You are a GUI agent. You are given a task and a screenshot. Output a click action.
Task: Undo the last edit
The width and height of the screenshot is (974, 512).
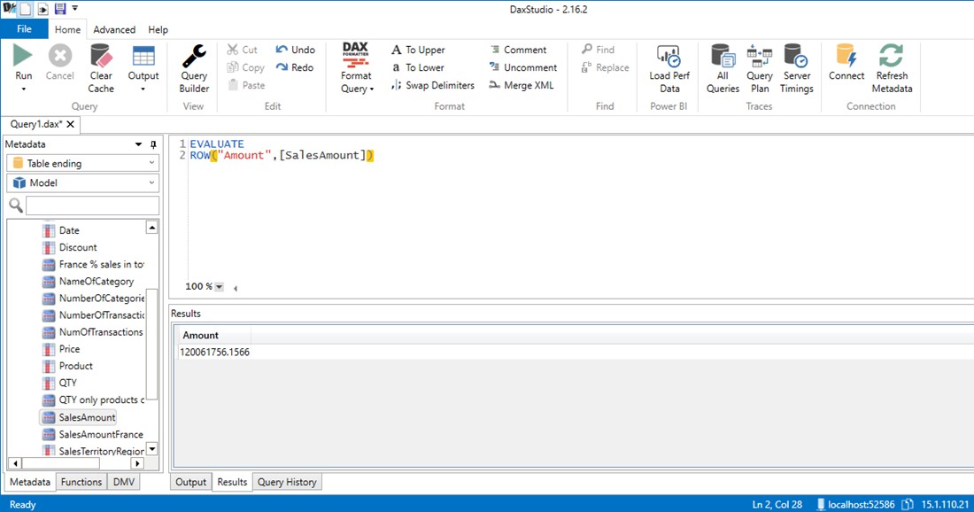pos(296,50)
